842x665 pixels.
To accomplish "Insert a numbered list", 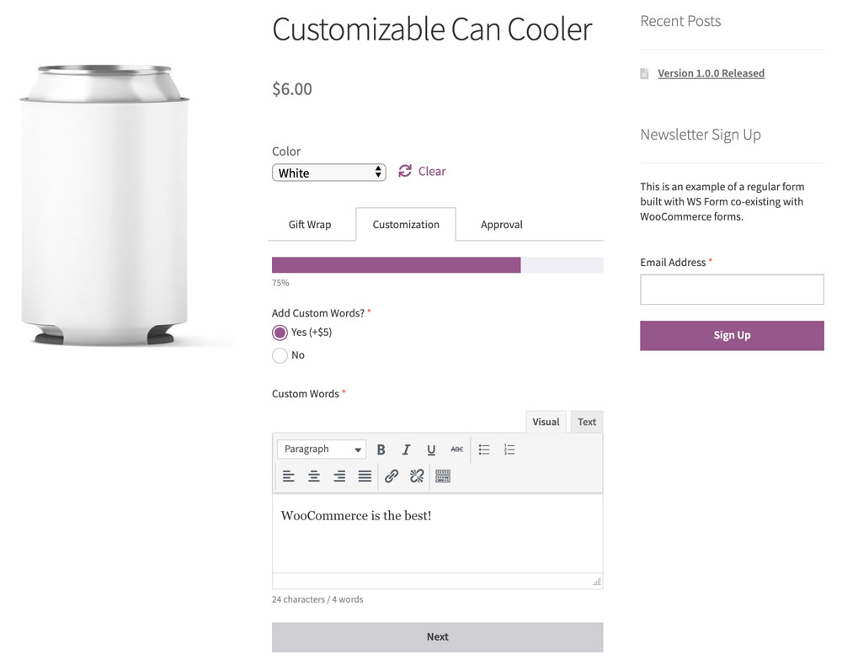I will click(x=509, y=450).
